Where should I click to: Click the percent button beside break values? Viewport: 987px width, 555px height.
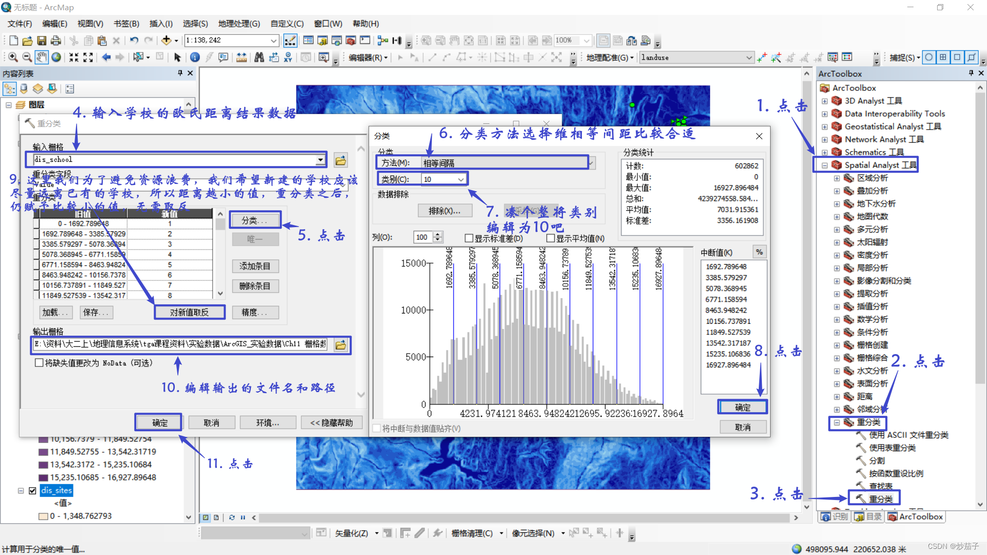tap(759, 252)
